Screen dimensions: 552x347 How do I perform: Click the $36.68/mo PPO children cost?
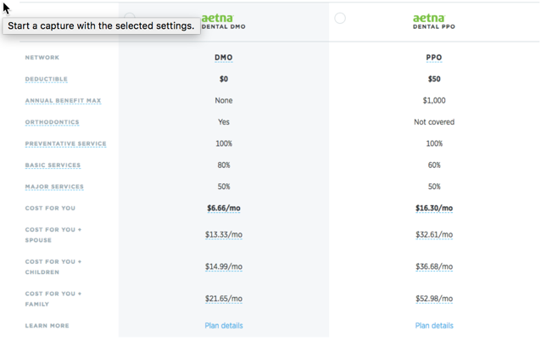[x=434, y=266]
